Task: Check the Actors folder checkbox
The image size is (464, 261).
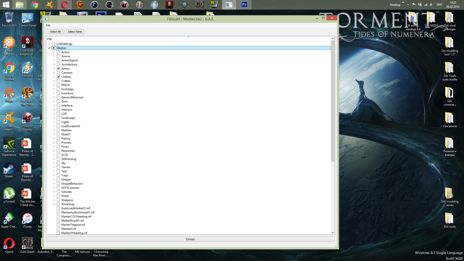Action: [58, 52]
